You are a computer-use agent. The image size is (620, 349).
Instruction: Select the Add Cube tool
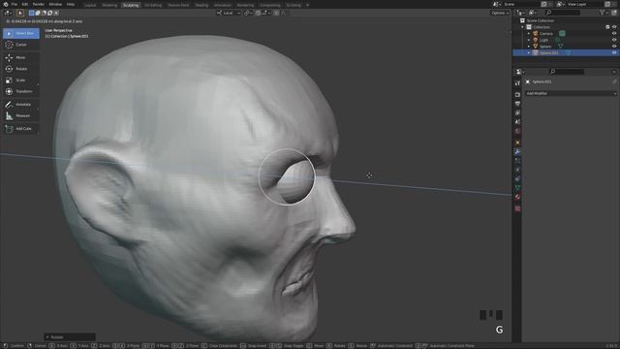(21, 129)
